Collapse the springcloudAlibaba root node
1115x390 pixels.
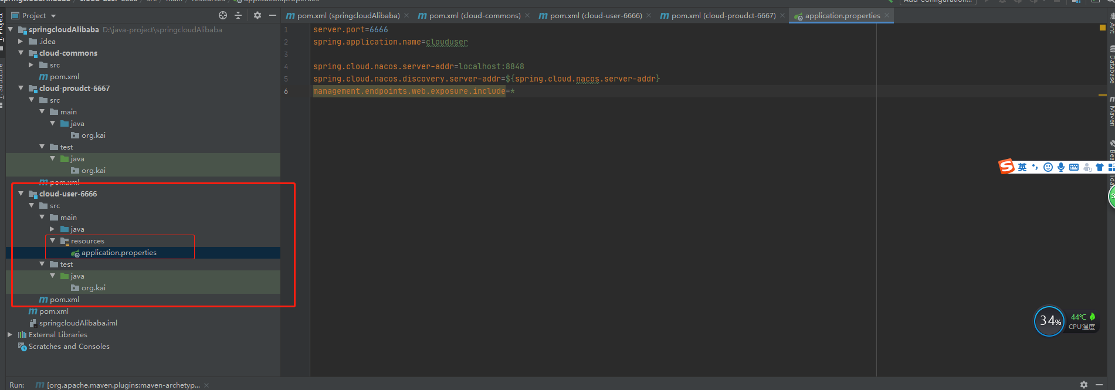click(11, 29)
